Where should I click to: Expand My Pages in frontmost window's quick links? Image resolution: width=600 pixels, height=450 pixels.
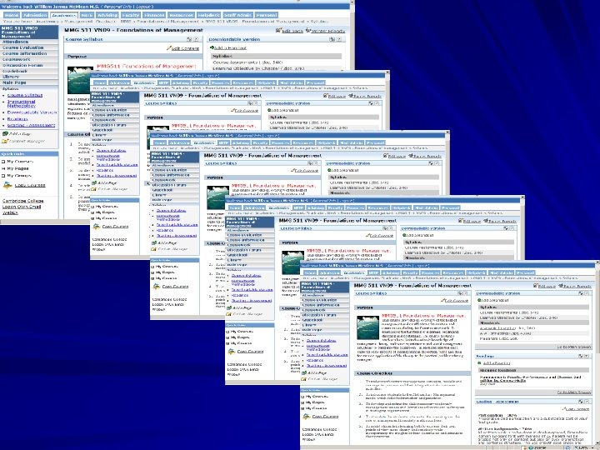pyautogui.click(x=302, y=402)
